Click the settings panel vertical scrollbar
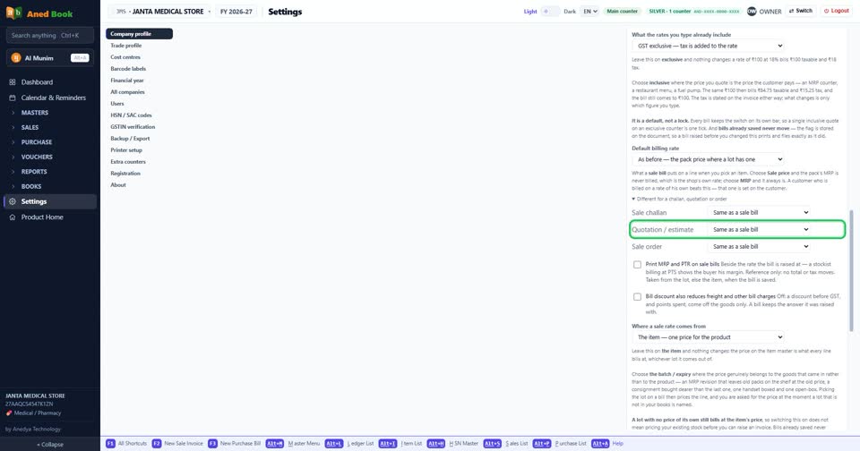The image size is (860, 451). pos(851,271)
